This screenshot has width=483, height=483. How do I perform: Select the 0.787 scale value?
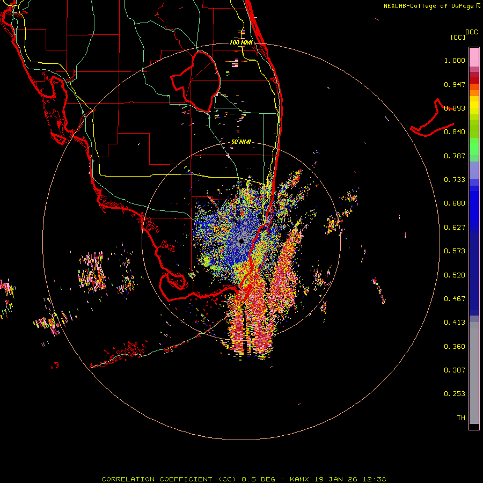click(x=455, y=156)
